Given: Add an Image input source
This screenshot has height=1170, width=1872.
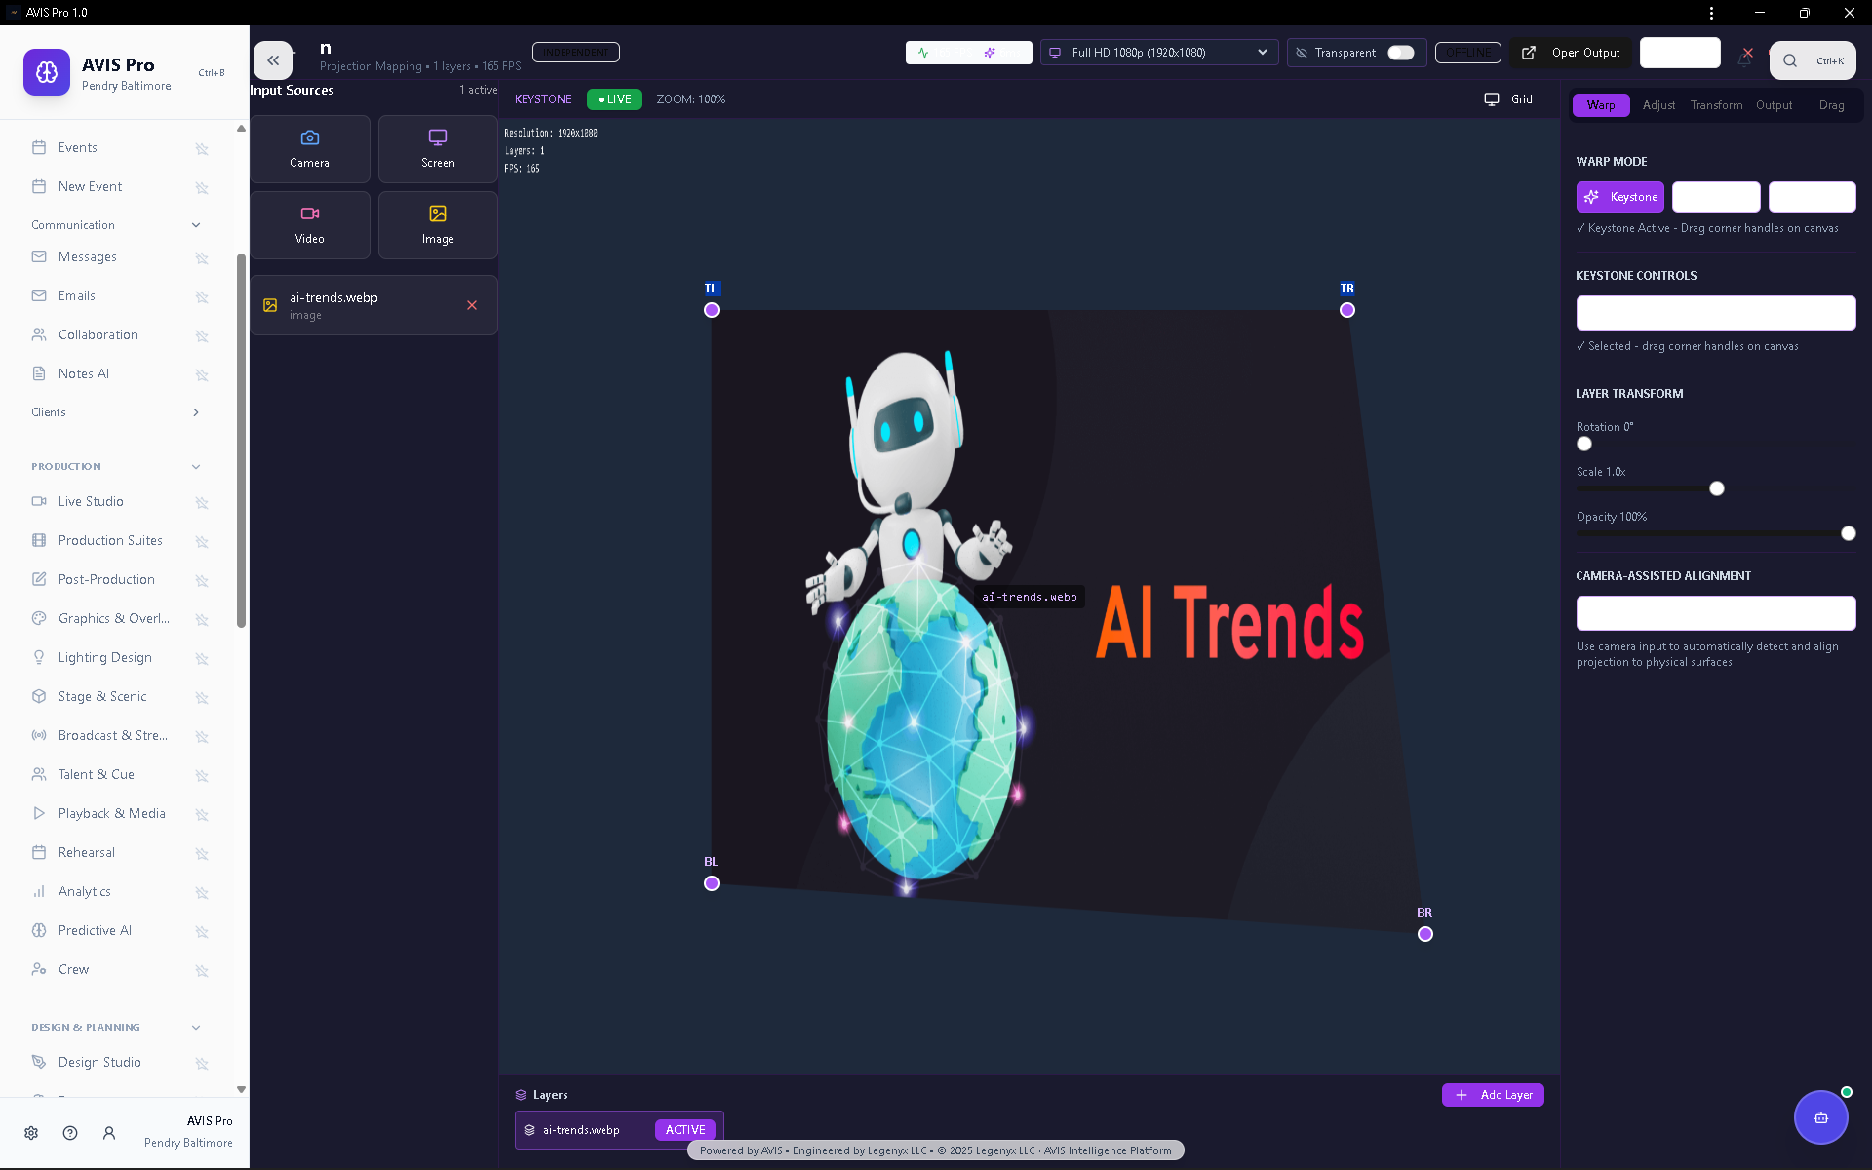Looking at the screenshot, I should (438, 224).
